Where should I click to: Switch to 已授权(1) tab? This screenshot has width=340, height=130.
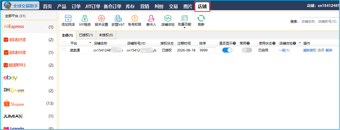[x=86, y=35]
